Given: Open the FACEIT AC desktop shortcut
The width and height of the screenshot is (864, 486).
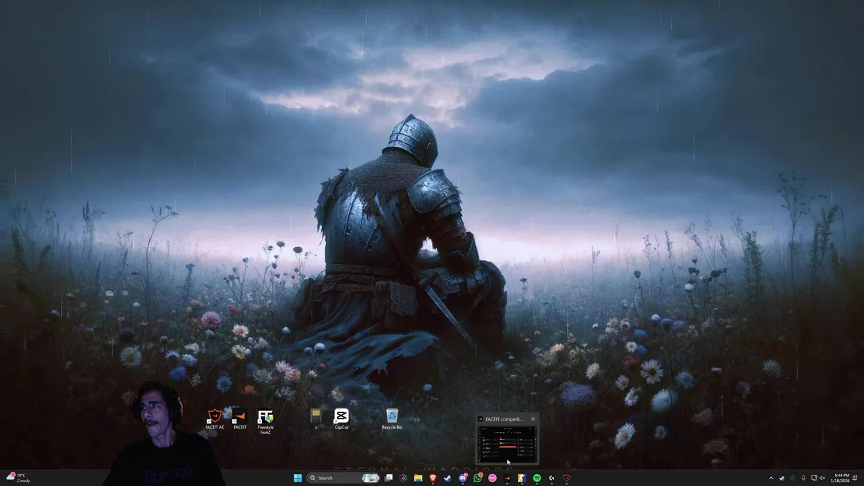Looking at the screenshot, I should [215, 419].
